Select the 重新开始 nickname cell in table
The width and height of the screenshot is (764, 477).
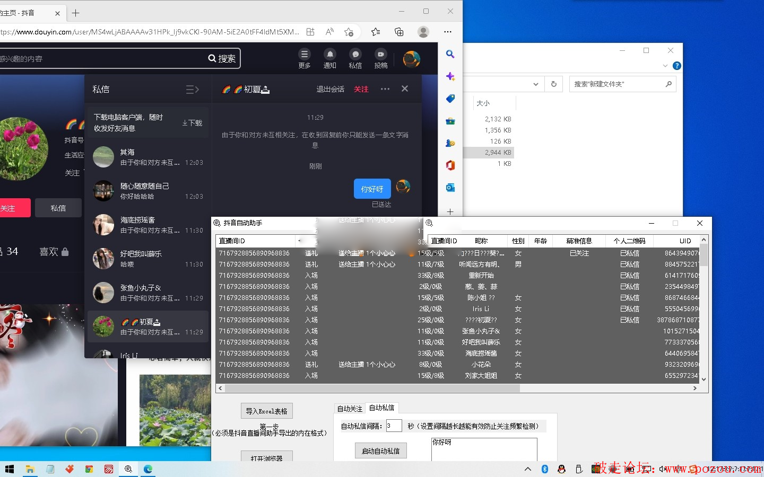click(x=481, y=276)
